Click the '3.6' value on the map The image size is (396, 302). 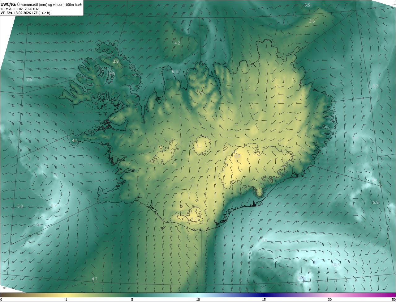[312, 21]
